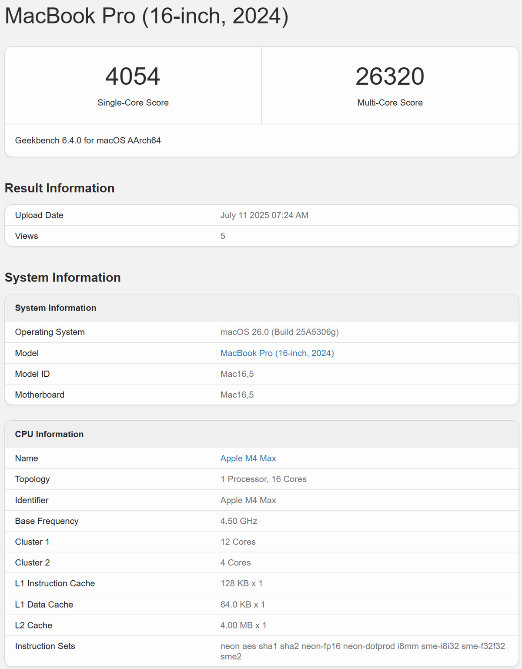Select the Instruction Sets value text

click(363, 652)
